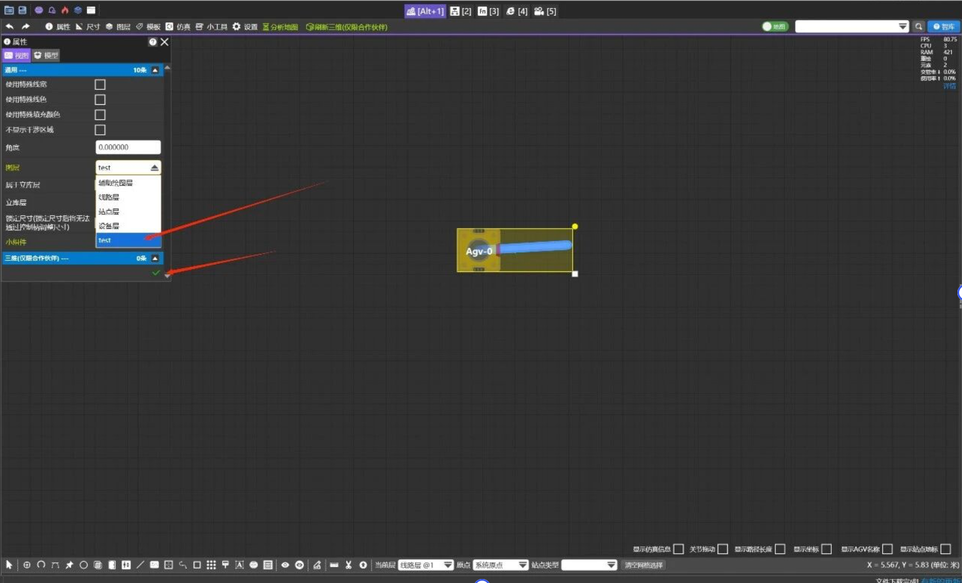This screenshot has height=583, width=962.
Task: Click the 分析地图 toolbar button
Action: click(281, 27)
